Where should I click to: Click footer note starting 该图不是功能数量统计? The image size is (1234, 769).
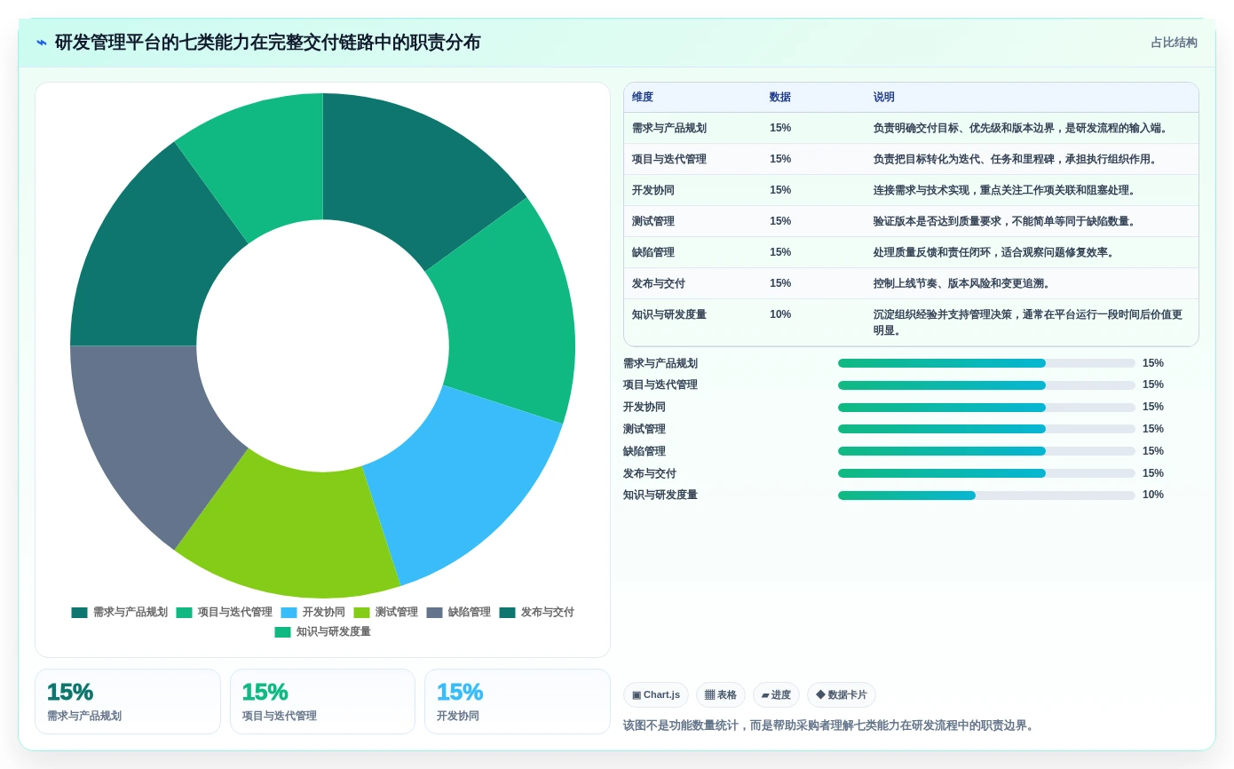click(x=830, y=725)
